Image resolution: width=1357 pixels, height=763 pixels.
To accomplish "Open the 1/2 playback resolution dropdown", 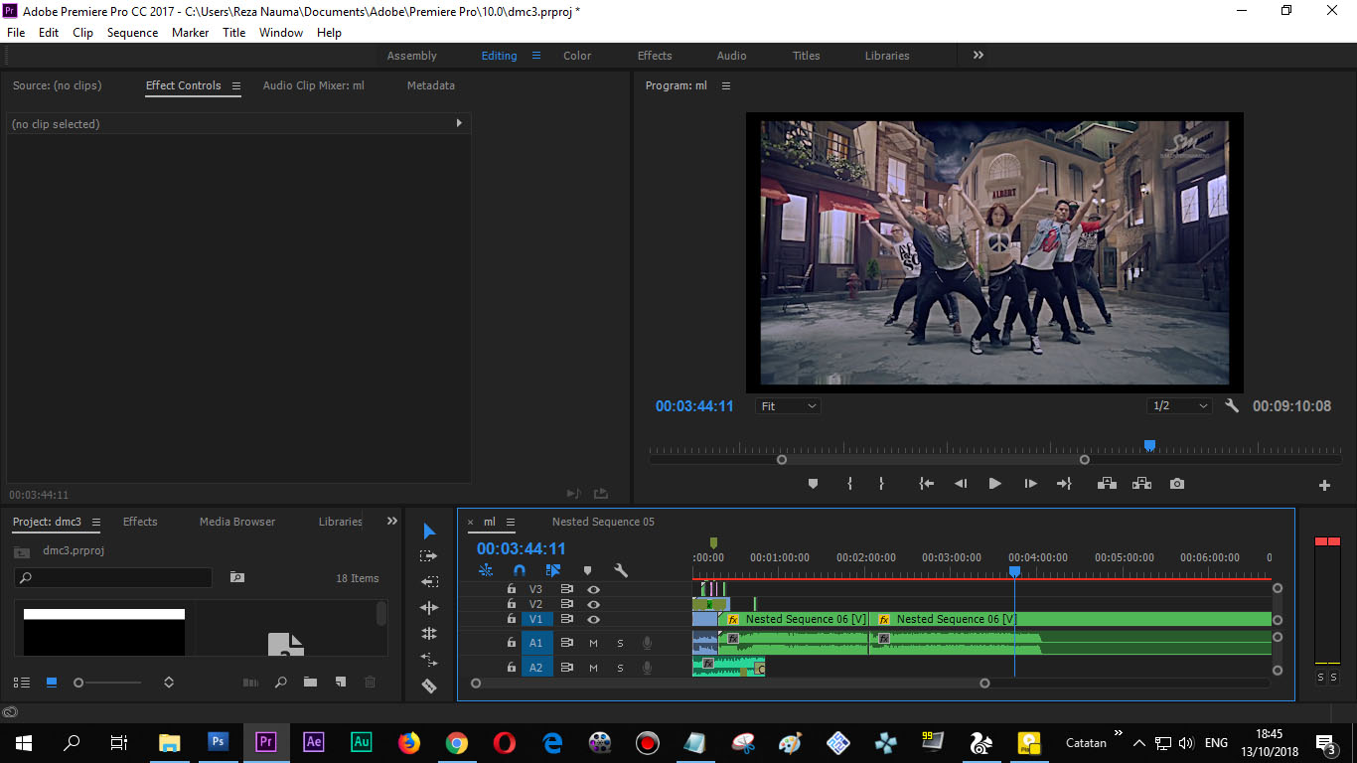I will pyautogui.click(x=1179, y=406).
